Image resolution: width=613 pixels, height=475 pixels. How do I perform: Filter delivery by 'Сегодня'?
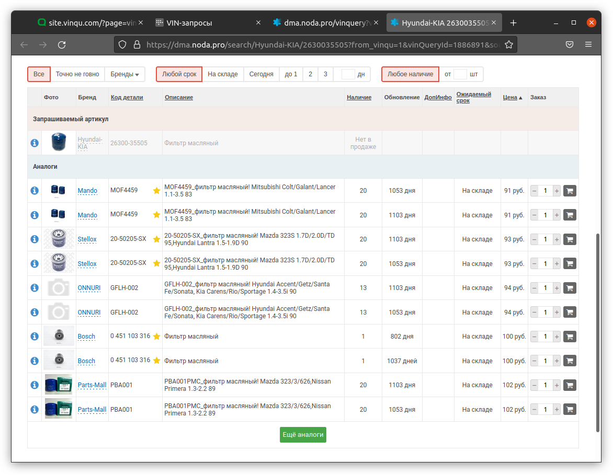261,74
